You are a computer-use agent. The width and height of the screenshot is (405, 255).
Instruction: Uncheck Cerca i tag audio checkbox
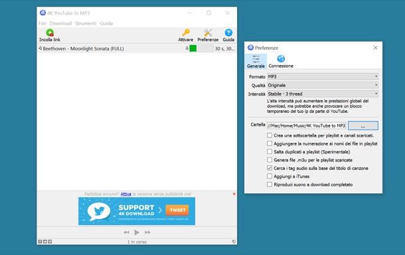270,168
